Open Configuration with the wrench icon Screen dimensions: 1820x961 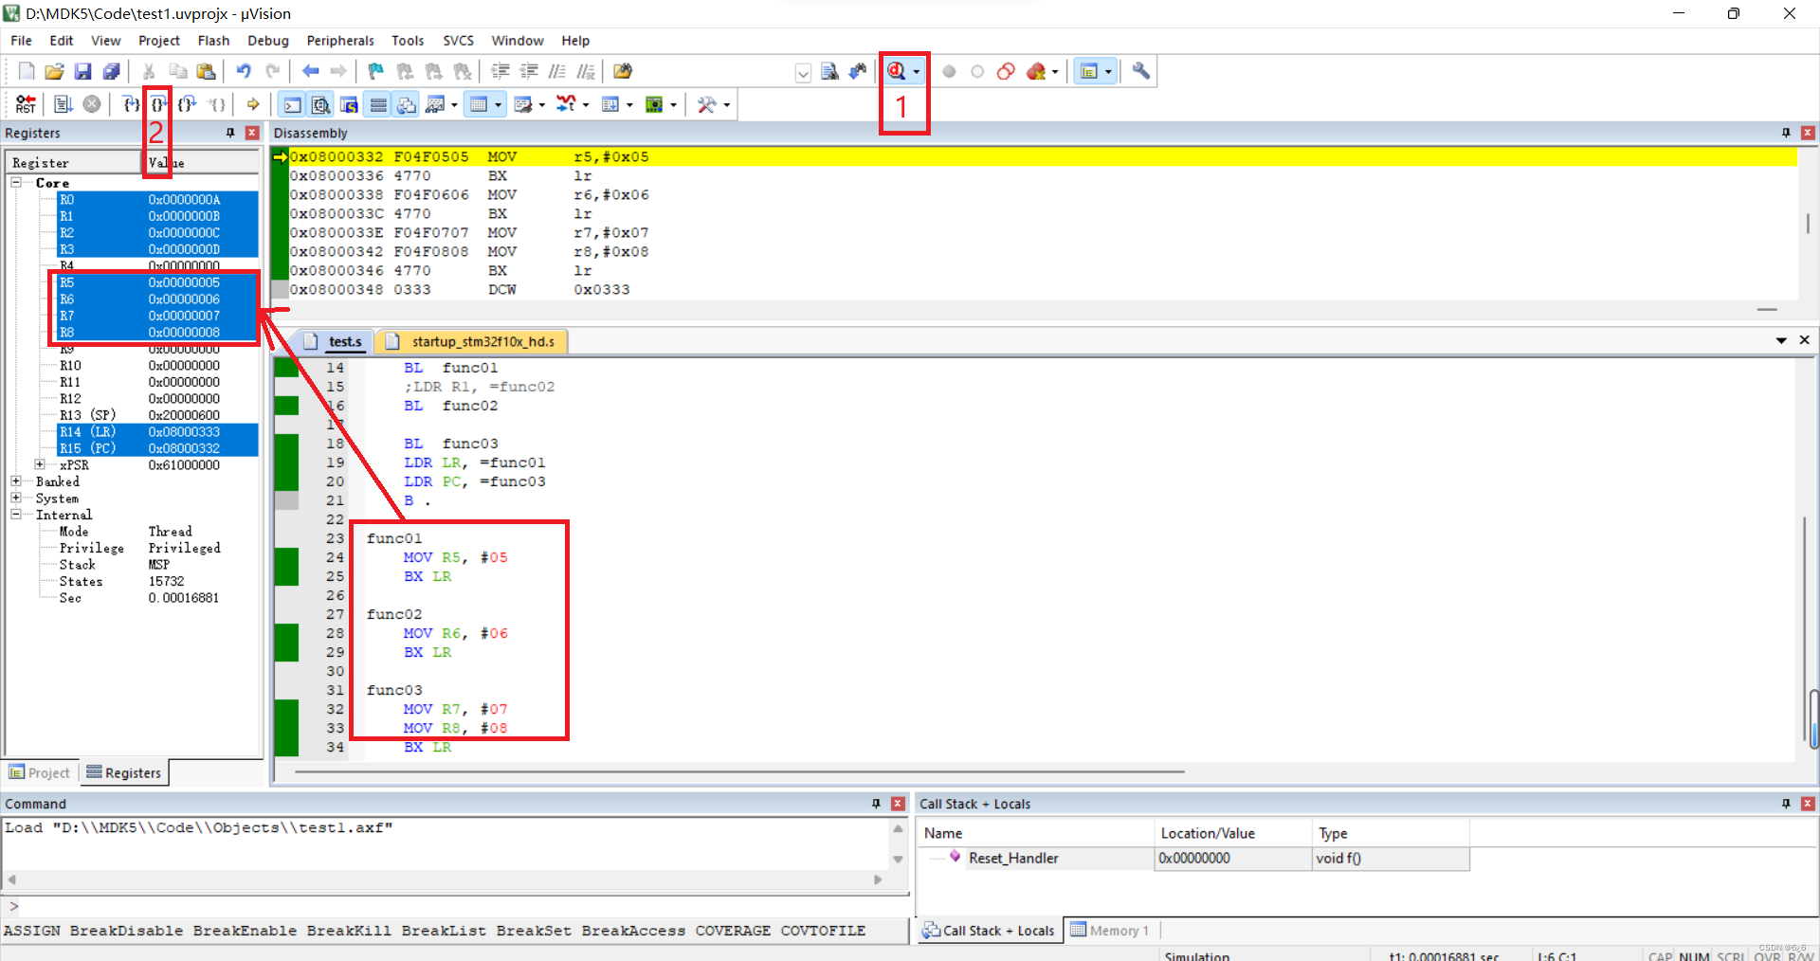click(1141, 71)
